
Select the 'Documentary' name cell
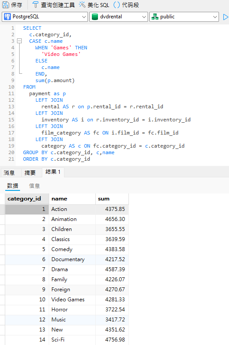tap(72, 259)
